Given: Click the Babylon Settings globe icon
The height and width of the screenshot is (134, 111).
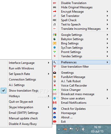Looking at the screenshot, I should 54,39.
